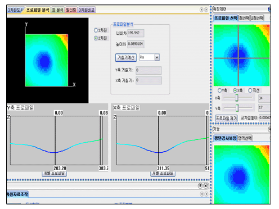Switch to the 3차원도시 tab

click(15, 10)
